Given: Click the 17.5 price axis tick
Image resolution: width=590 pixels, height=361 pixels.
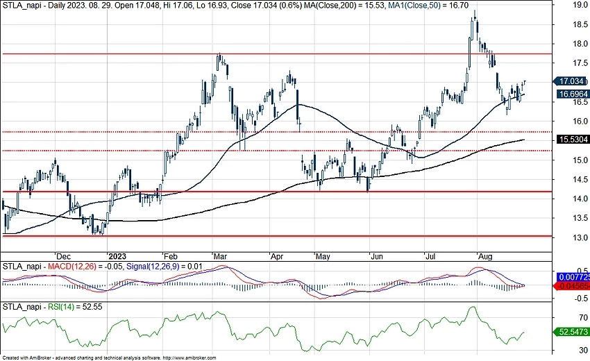Looking at the screenshot, I should click(580, 63).
